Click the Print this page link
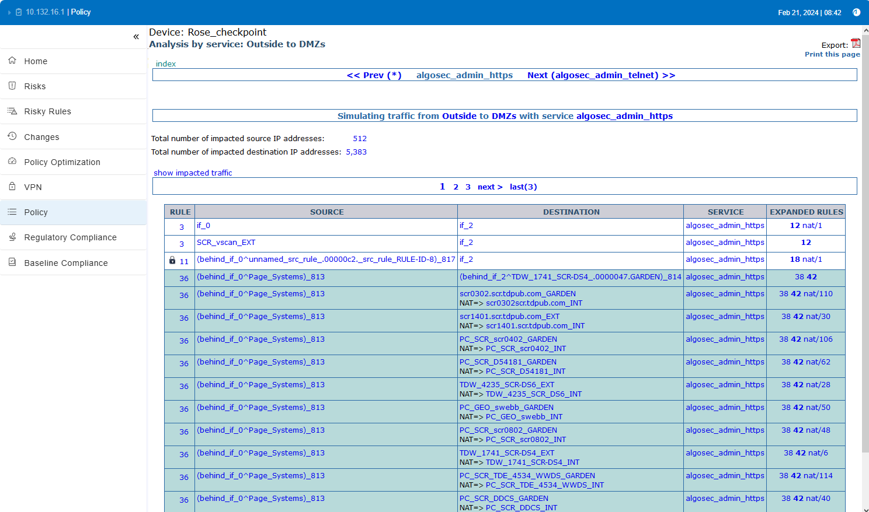The image size is (869, 512). coord(832,54)
